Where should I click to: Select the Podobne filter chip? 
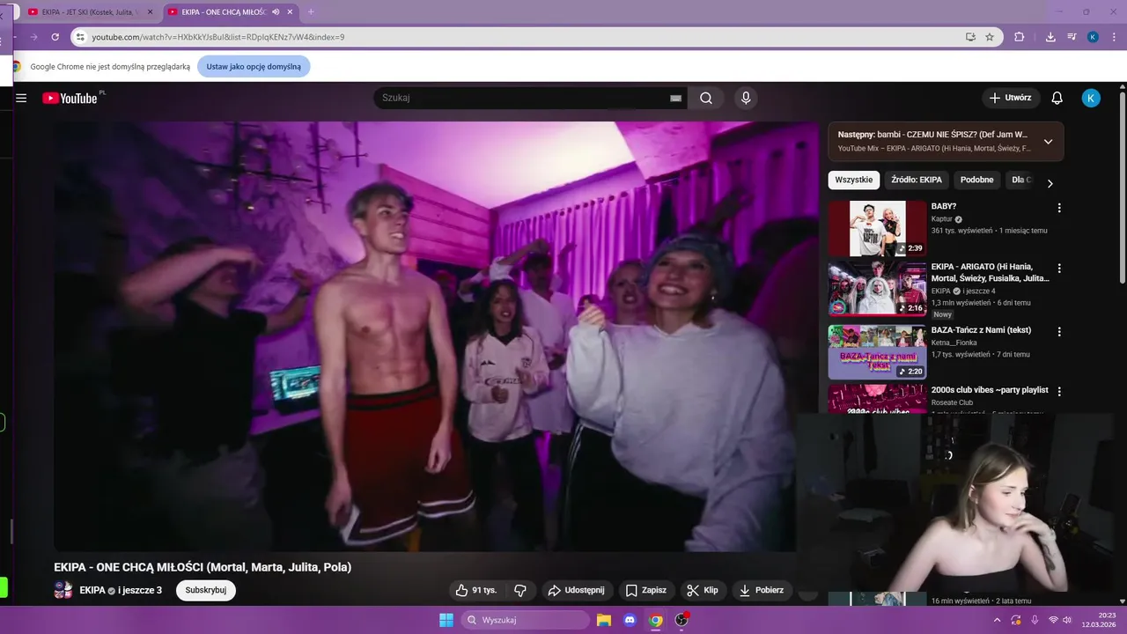coord(976,180)
